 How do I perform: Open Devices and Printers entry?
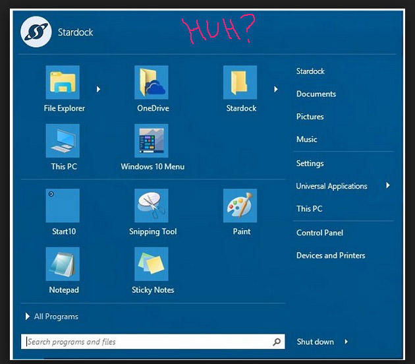[331, 255]
